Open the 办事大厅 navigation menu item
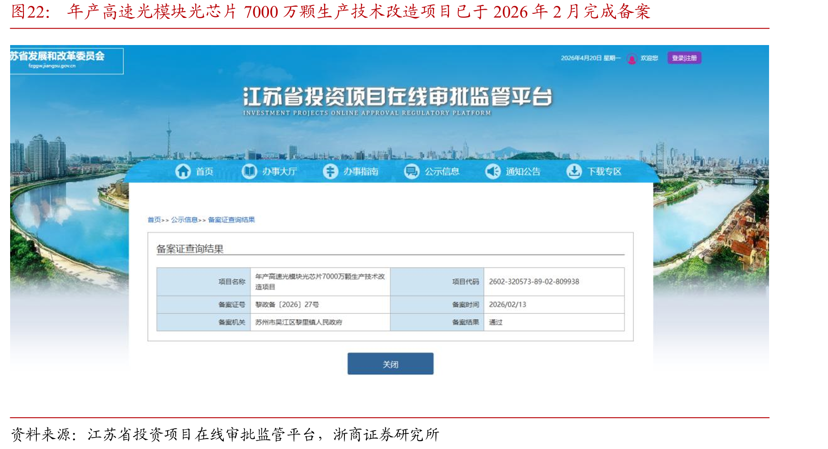The width and height of the screenshot is (828, 449). [x=280, y=171]
